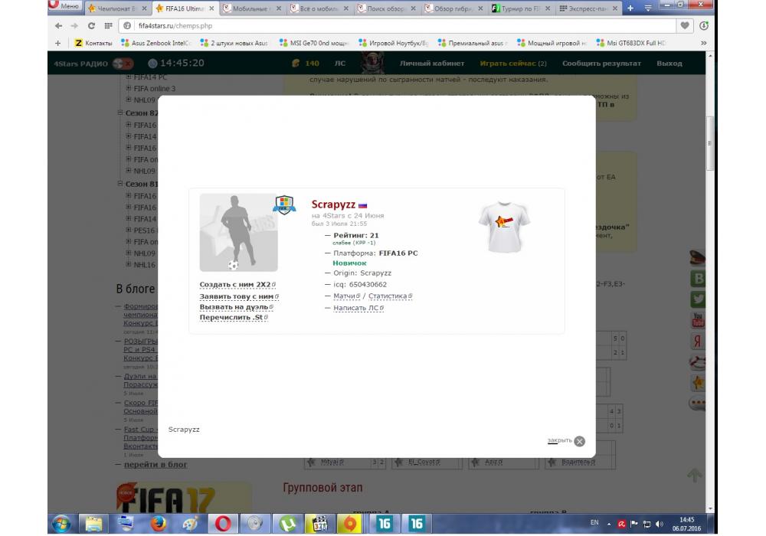Close the popup with закрыть X icon
766x536 pixels.
(579, 441)
